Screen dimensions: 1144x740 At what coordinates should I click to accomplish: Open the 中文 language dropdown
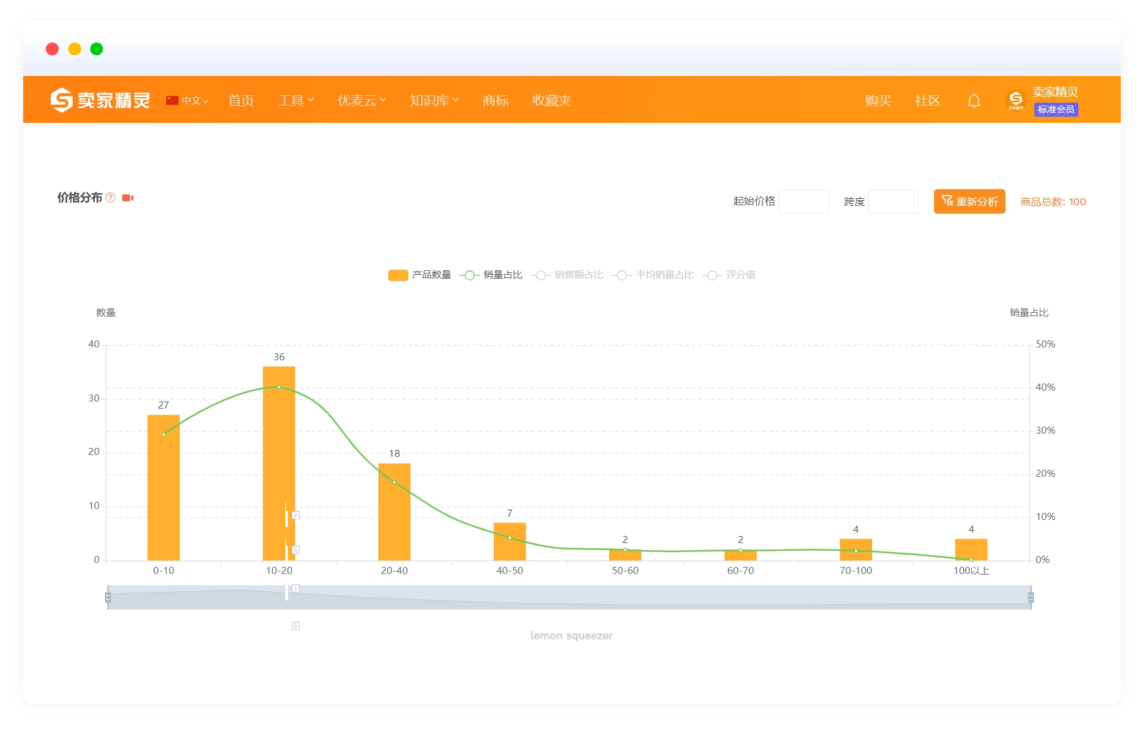point(195,100)
